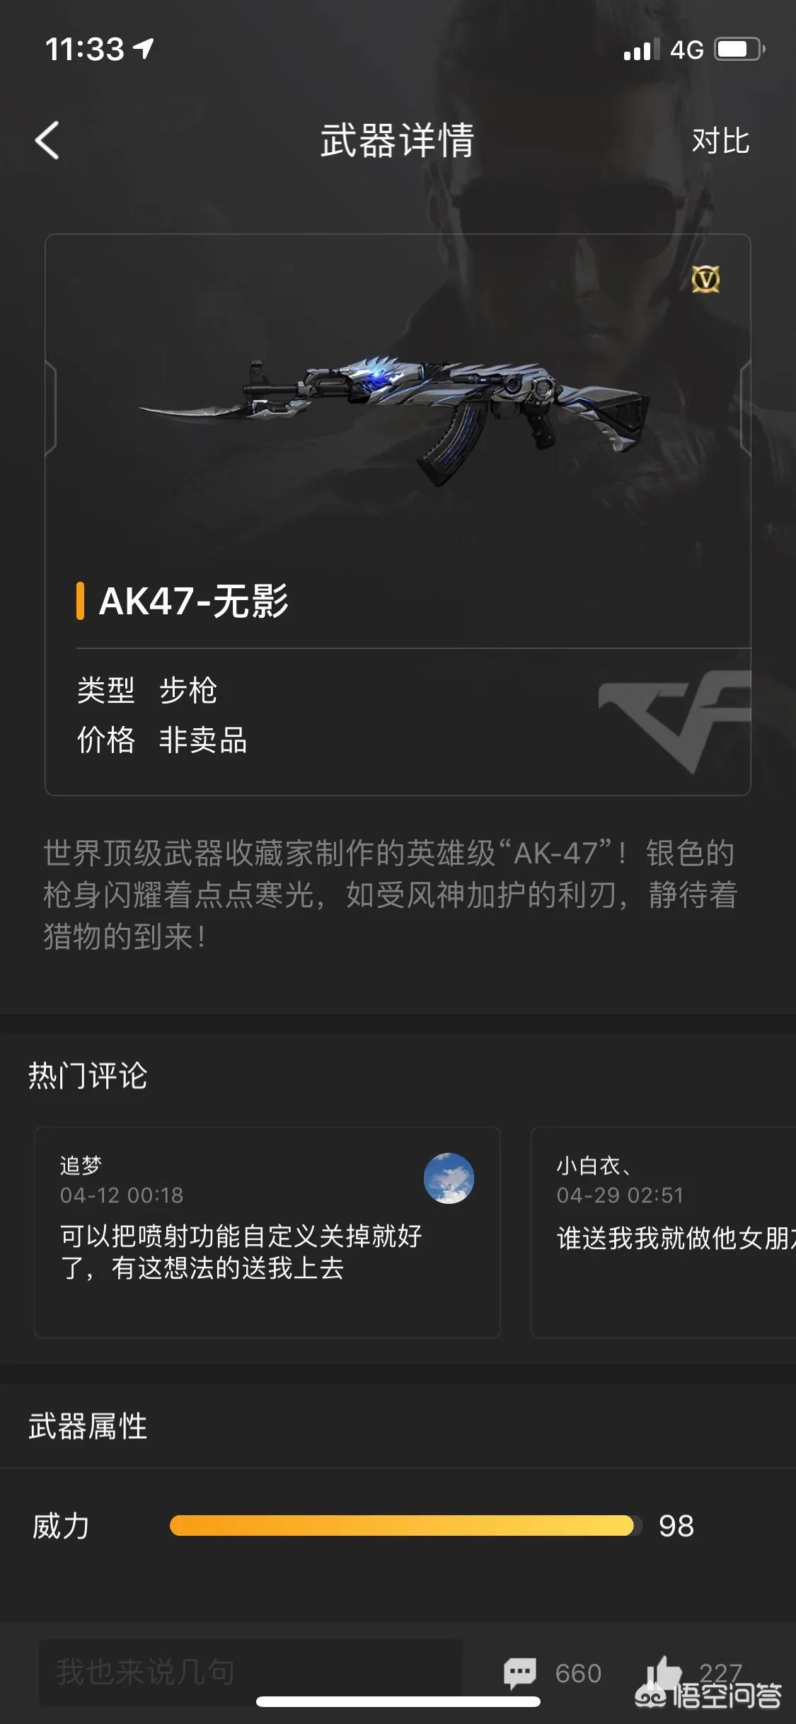796x1724 pixels.
Task: Open 追梦's avatar picture
Action: [449, 1178]
